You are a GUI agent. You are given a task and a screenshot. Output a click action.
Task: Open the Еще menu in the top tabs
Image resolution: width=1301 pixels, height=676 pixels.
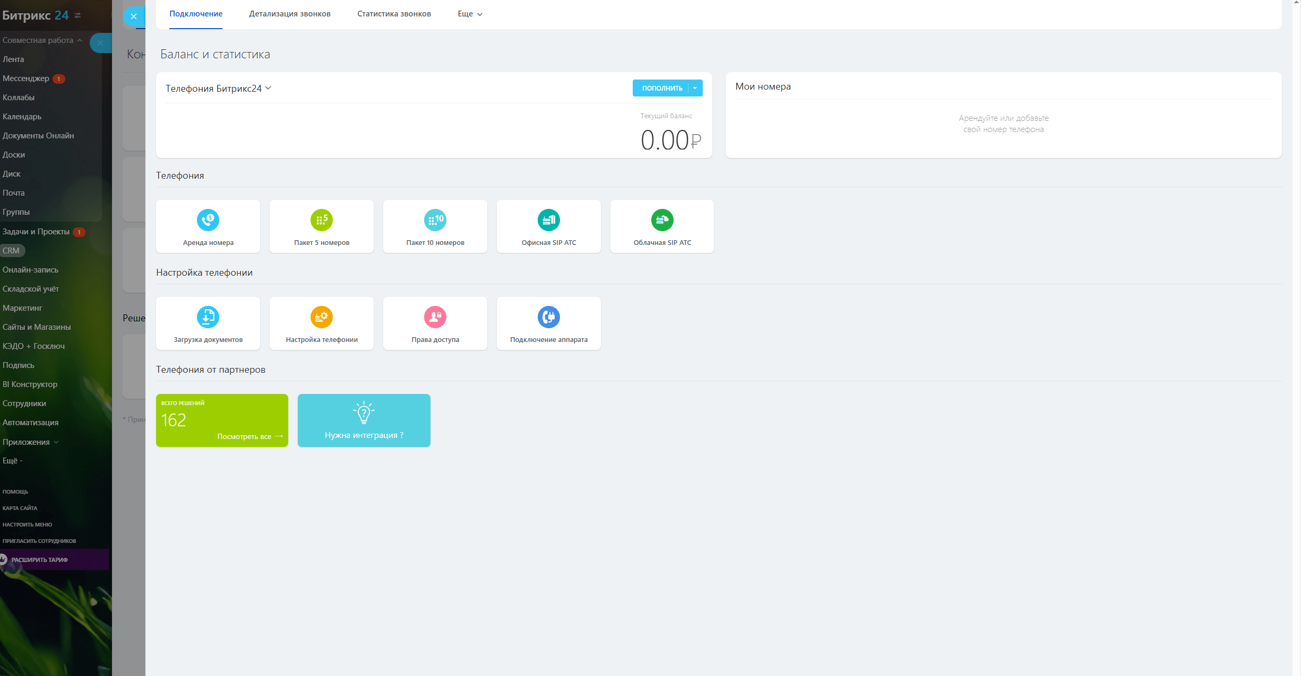pyautogui.click(x=470, y=14)
